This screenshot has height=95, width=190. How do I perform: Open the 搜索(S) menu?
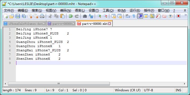point(37,11)
